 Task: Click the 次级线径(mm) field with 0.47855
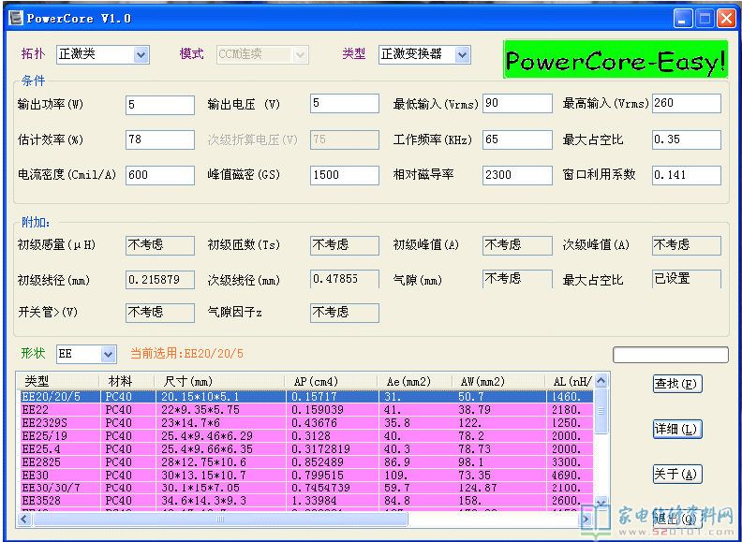[x=345, y=279]
